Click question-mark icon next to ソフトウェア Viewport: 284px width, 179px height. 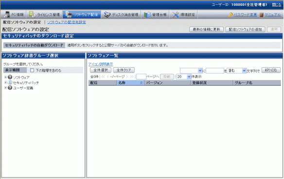click(10, 77)
